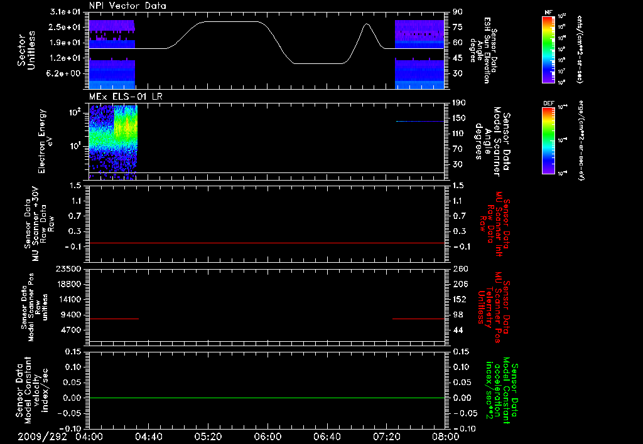This screenshot has height=444, width=643.
Task: Click the 98 telemetry tick label
Action: pyautogui.click(x=458, y=315)
